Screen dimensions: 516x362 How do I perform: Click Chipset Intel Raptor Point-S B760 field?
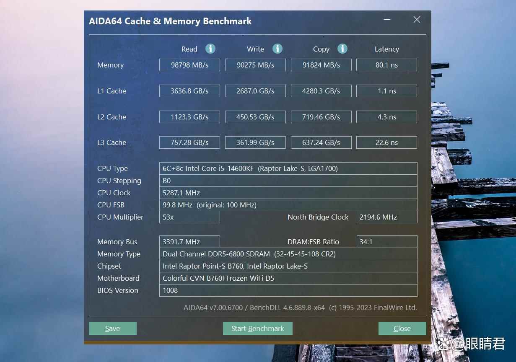[x=288, y=266]
